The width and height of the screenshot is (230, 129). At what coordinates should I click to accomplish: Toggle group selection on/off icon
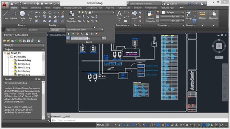coord(194,21)
